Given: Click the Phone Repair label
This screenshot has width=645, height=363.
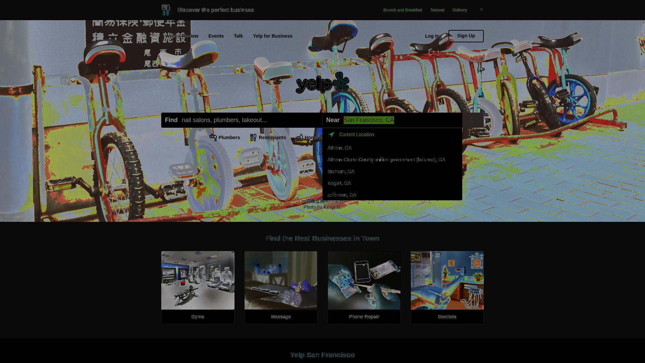Looking at the screenshot, I should click(x=364, y=317).
